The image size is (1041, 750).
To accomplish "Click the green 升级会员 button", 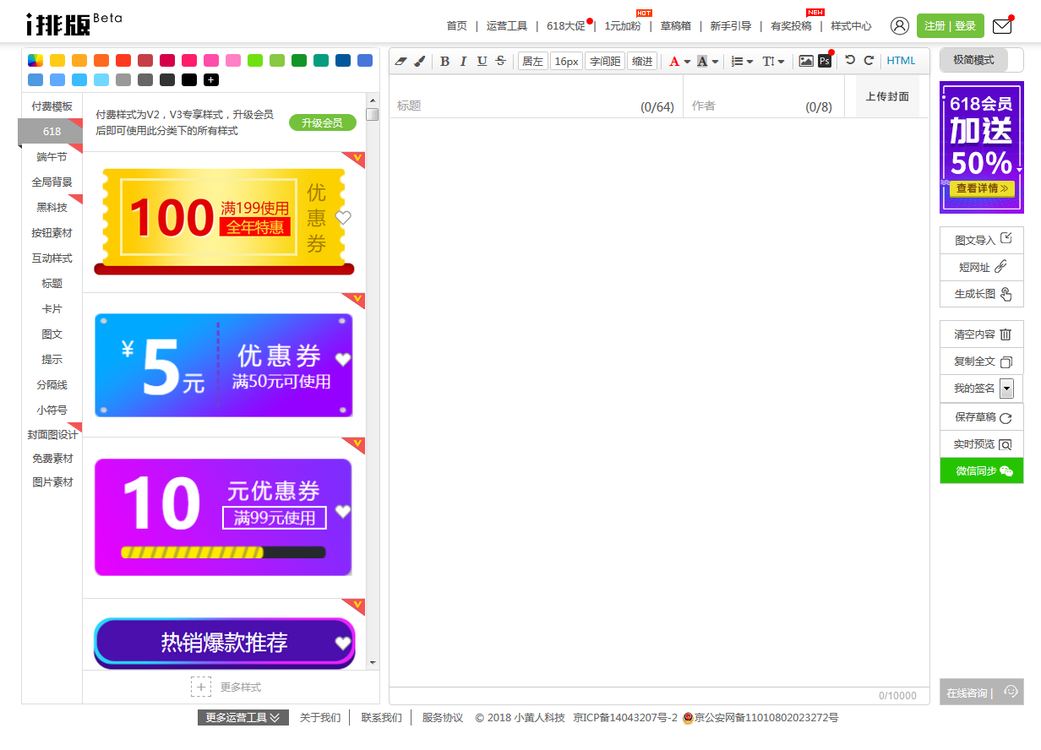I will click(322, 122).
